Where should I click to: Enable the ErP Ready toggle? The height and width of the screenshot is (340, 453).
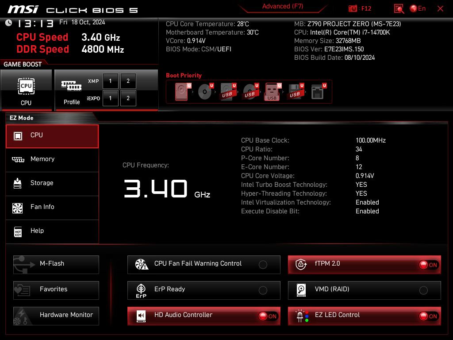point(263,290)
